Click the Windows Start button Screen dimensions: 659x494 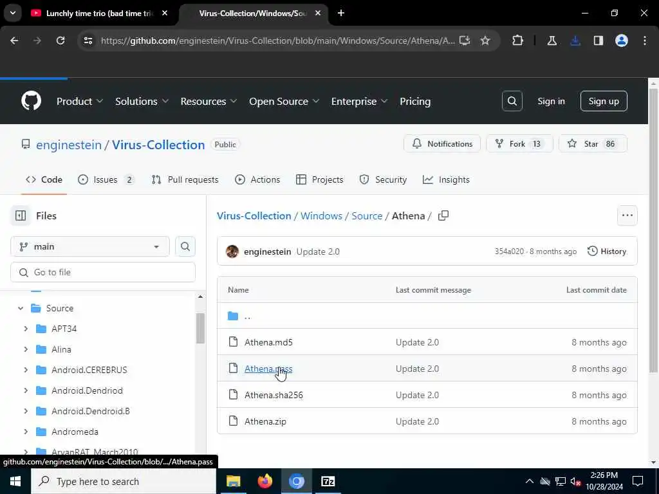pos(15,481)
